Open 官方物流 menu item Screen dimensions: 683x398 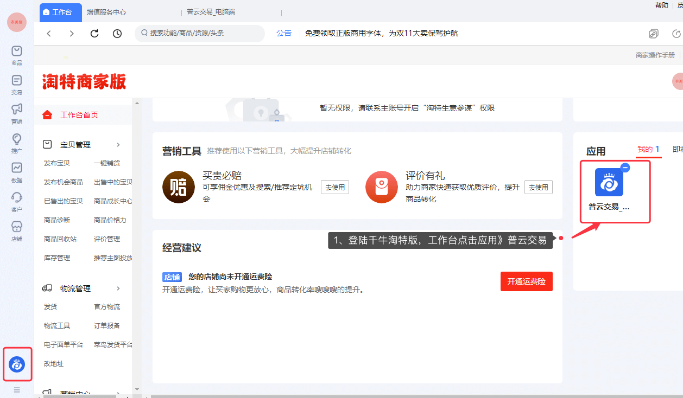pos(107,307)
